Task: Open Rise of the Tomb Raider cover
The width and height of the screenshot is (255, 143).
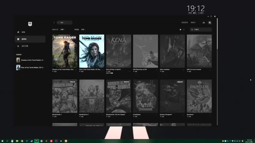Action: click(x=92, y=51)
